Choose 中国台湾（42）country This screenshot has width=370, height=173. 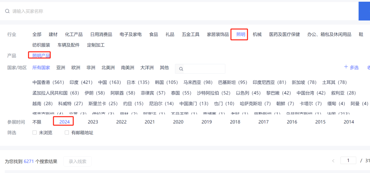(x=311, y=93)
